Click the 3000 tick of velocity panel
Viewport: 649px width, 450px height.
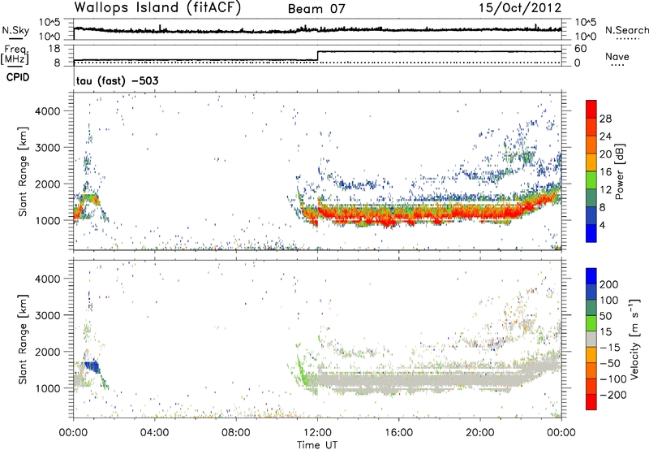pos(47,315)
